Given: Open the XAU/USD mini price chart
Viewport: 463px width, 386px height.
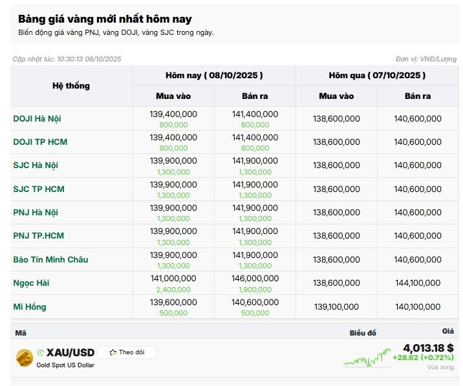Looking at the screenshot, I should coord(367,358).
